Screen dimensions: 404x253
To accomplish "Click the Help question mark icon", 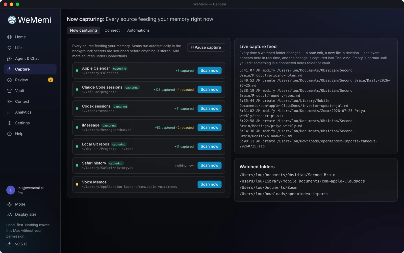I will tap(9, 134).
